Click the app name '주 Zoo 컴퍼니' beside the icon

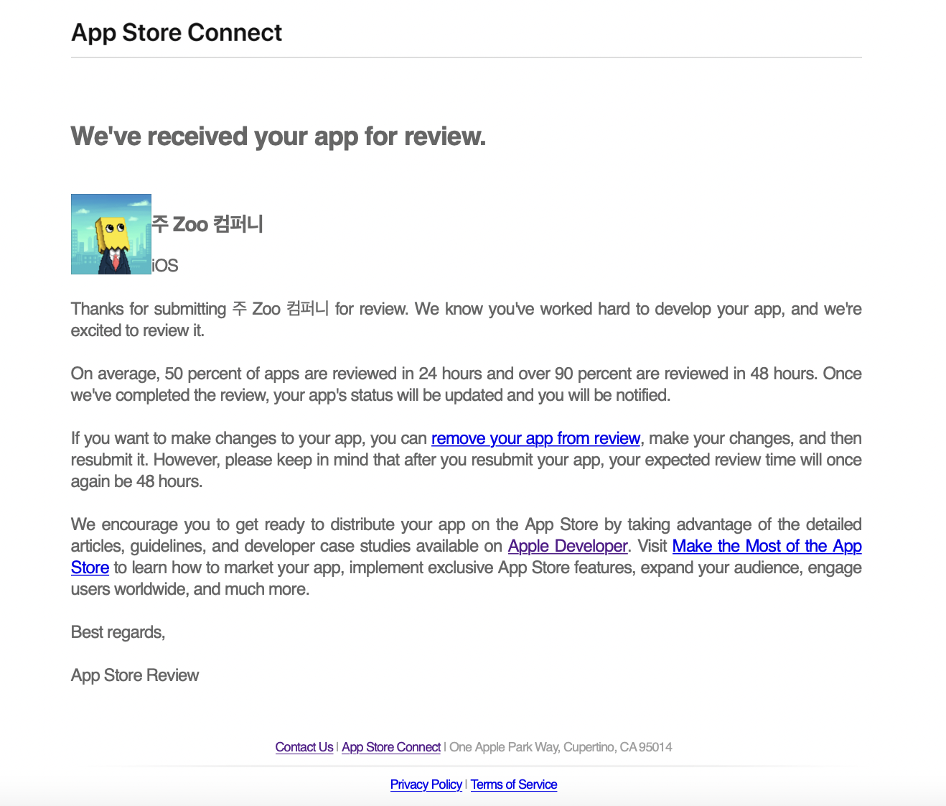point(207,224)
